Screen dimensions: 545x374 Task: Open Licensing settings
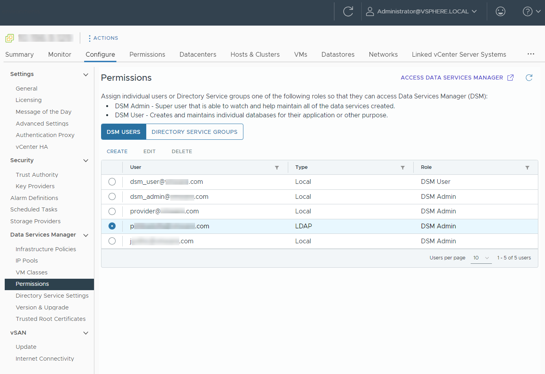29,100
